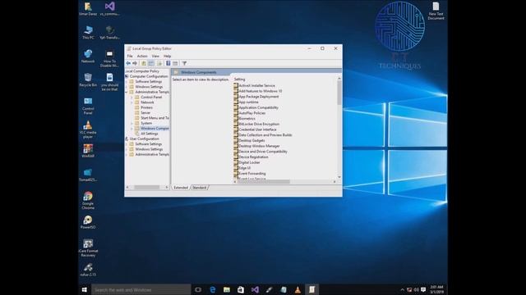This screenshot has height=295, width=526.
Task: Select the iCare Format Recovery desktop icon
Action: (x=88, y=247)
